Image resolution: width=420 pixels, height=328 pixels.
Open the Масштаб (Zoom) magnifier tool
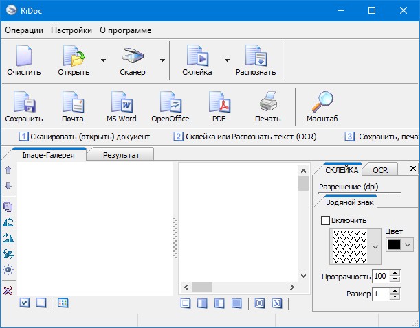[322, 106]
